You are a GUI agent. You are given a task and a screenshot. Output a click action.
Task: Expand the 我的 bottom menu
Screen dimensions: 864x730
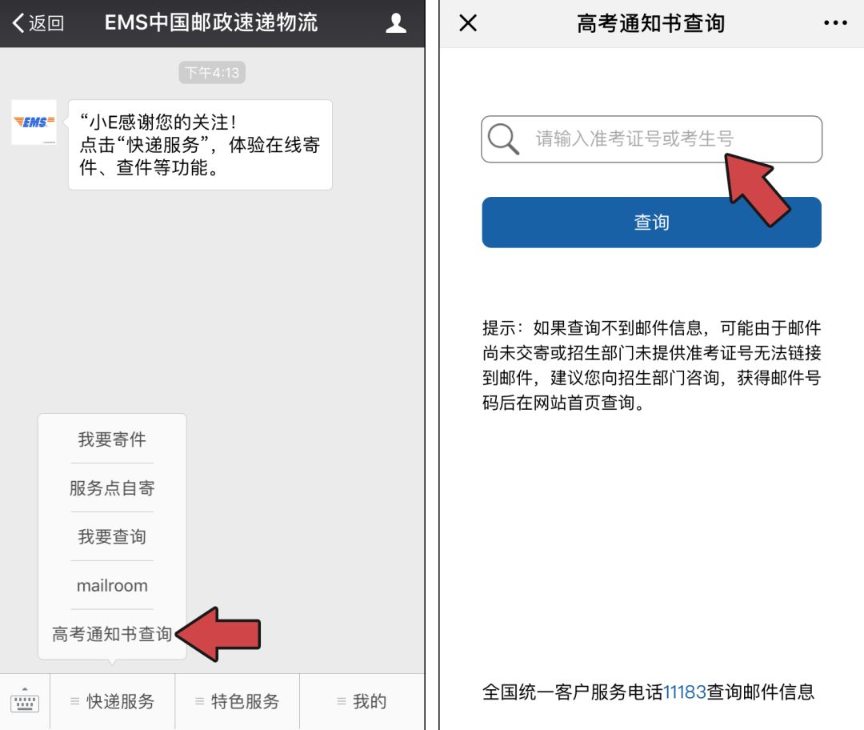pos(362,701)
